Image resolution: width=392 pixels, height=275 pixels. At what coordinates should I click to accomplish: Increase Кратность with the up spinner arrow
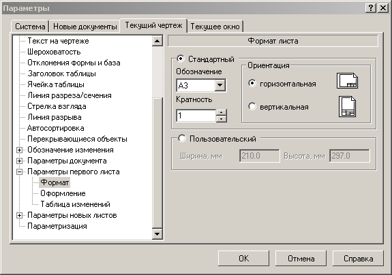click(x=221, y=112)
